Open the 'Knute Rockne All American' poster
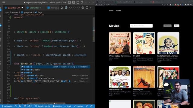 [168, 43]
